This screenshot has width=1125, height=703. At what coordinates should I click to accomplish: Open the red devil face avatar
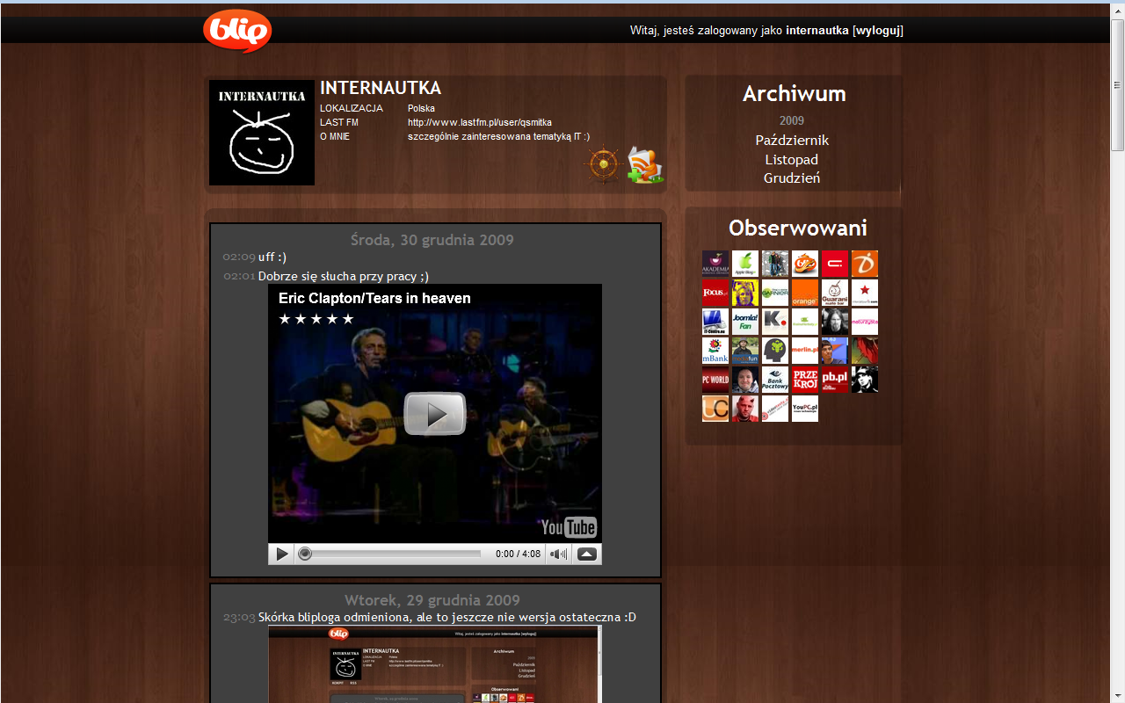pos(745,409)
